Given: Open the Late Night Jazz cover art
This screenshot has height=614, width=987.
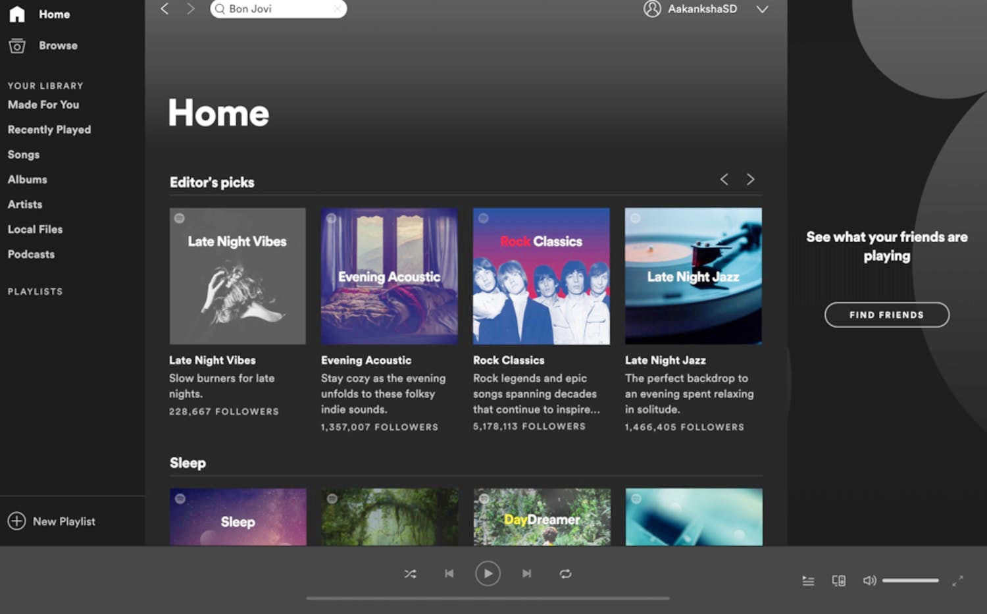Looking at the screenshot, I should coord(694,276).
